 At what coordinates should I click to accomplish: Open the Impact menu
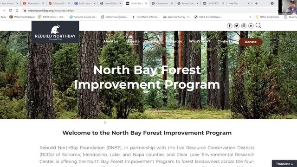153,41
